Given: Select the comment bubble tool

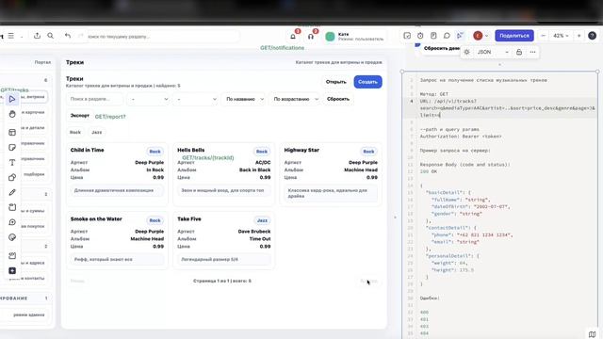Looking at the screenshot, I should pyautogui.click(x=12, y=222).
